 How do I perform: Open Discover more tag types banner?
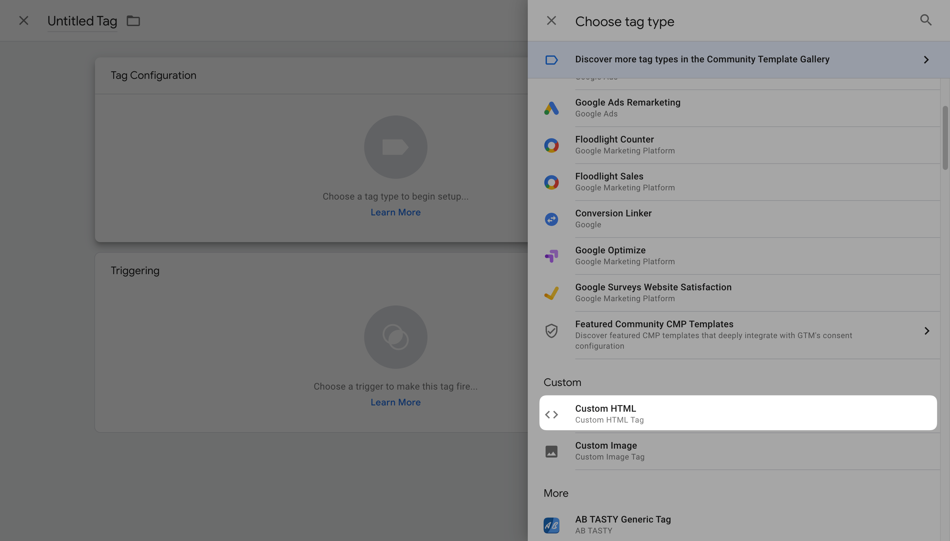coord(702,59)
